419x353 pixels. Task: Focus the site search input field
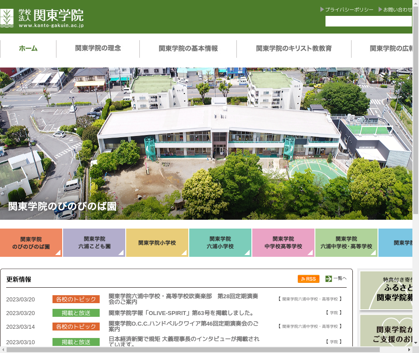point(368,21)
